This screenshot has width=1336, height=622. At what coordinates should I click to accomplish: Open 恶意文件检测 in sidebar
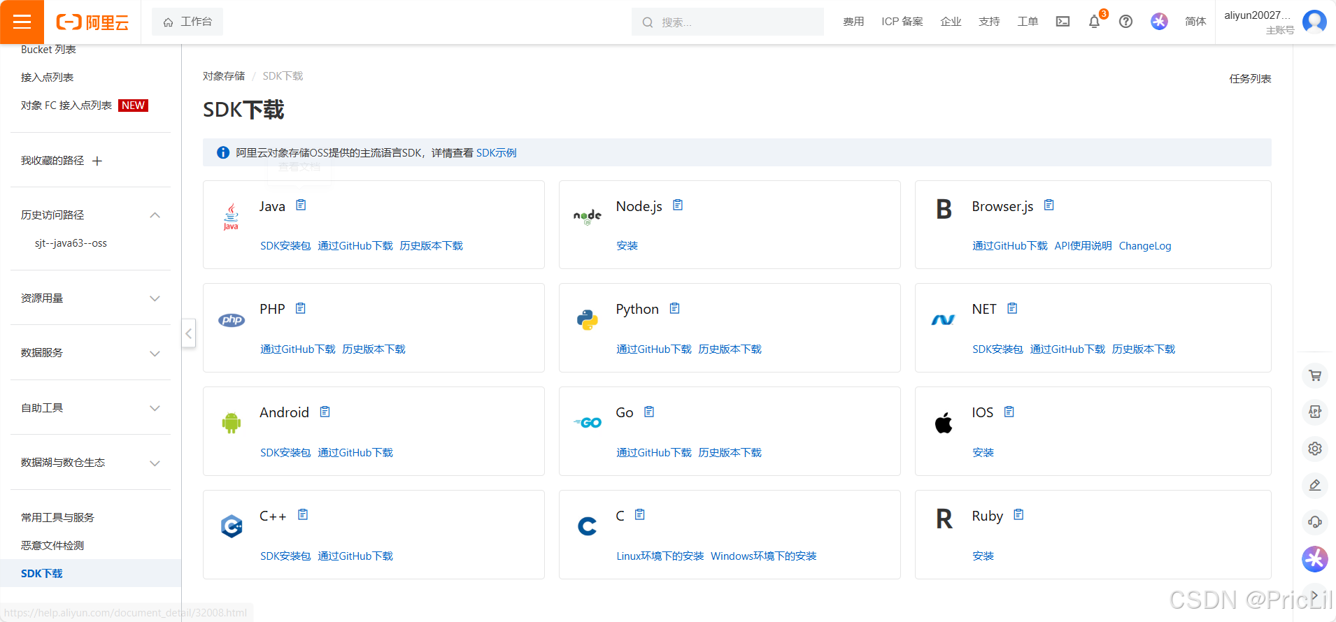click(x=52, y=546)
